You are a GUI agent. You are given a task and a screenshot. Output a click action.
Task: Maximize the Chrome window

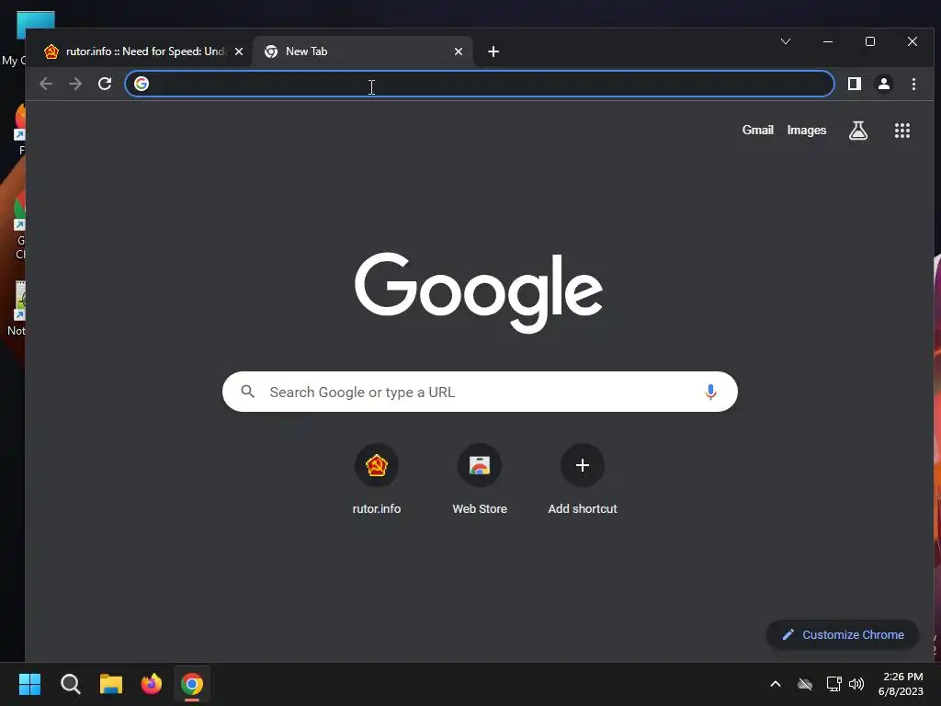point(870,41)
